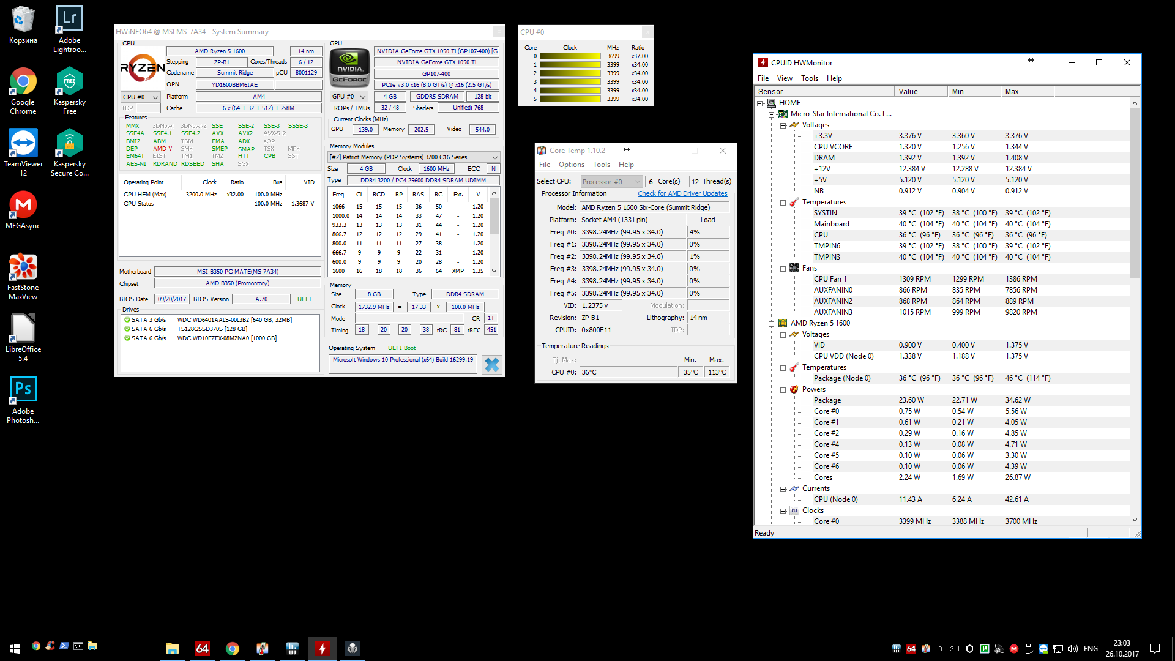The image size is (1175, 661).
Task: Click the HWiNFO blue X close-summary icon
Action: click(491, 365)
